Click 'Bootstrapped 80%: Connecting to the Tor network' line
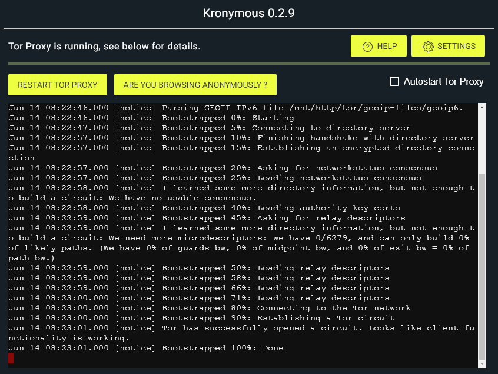The image size is (498, 374). click(x=210, y=308)
